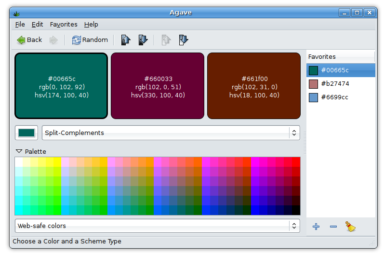Viewport: 384px width, 255px height.
Task: Pick the pure black palette swatch
Action: tap(296, 211)
